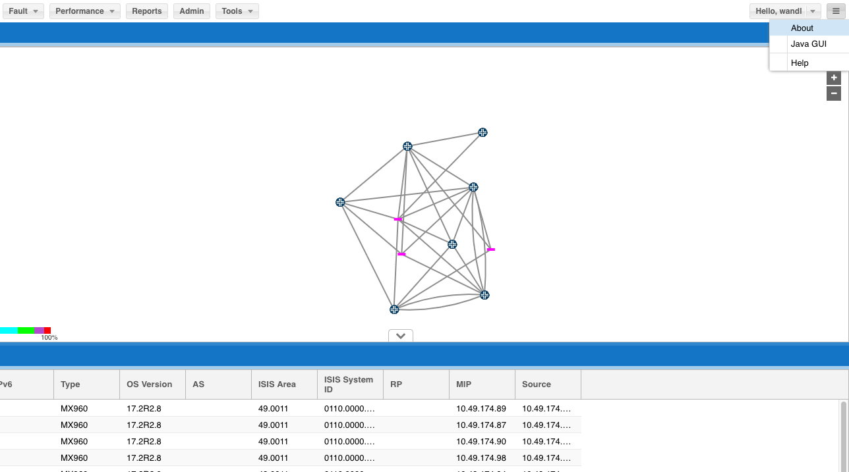Screen dimensions: 849x472
Task: Click the red utilization legend swatch
Action: [x=47, y=330]
